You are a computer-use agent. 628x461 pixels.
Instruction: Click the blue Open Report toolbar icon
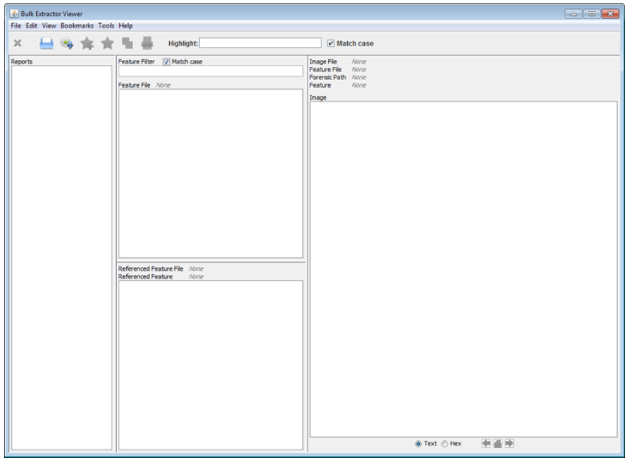[x=46, y=43]
